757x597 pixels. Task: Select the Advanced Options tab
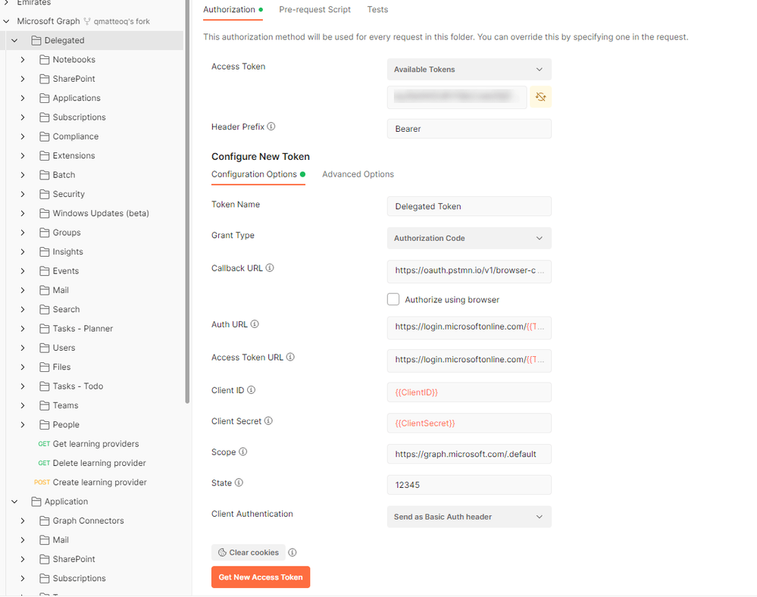(x=358, y=174)
